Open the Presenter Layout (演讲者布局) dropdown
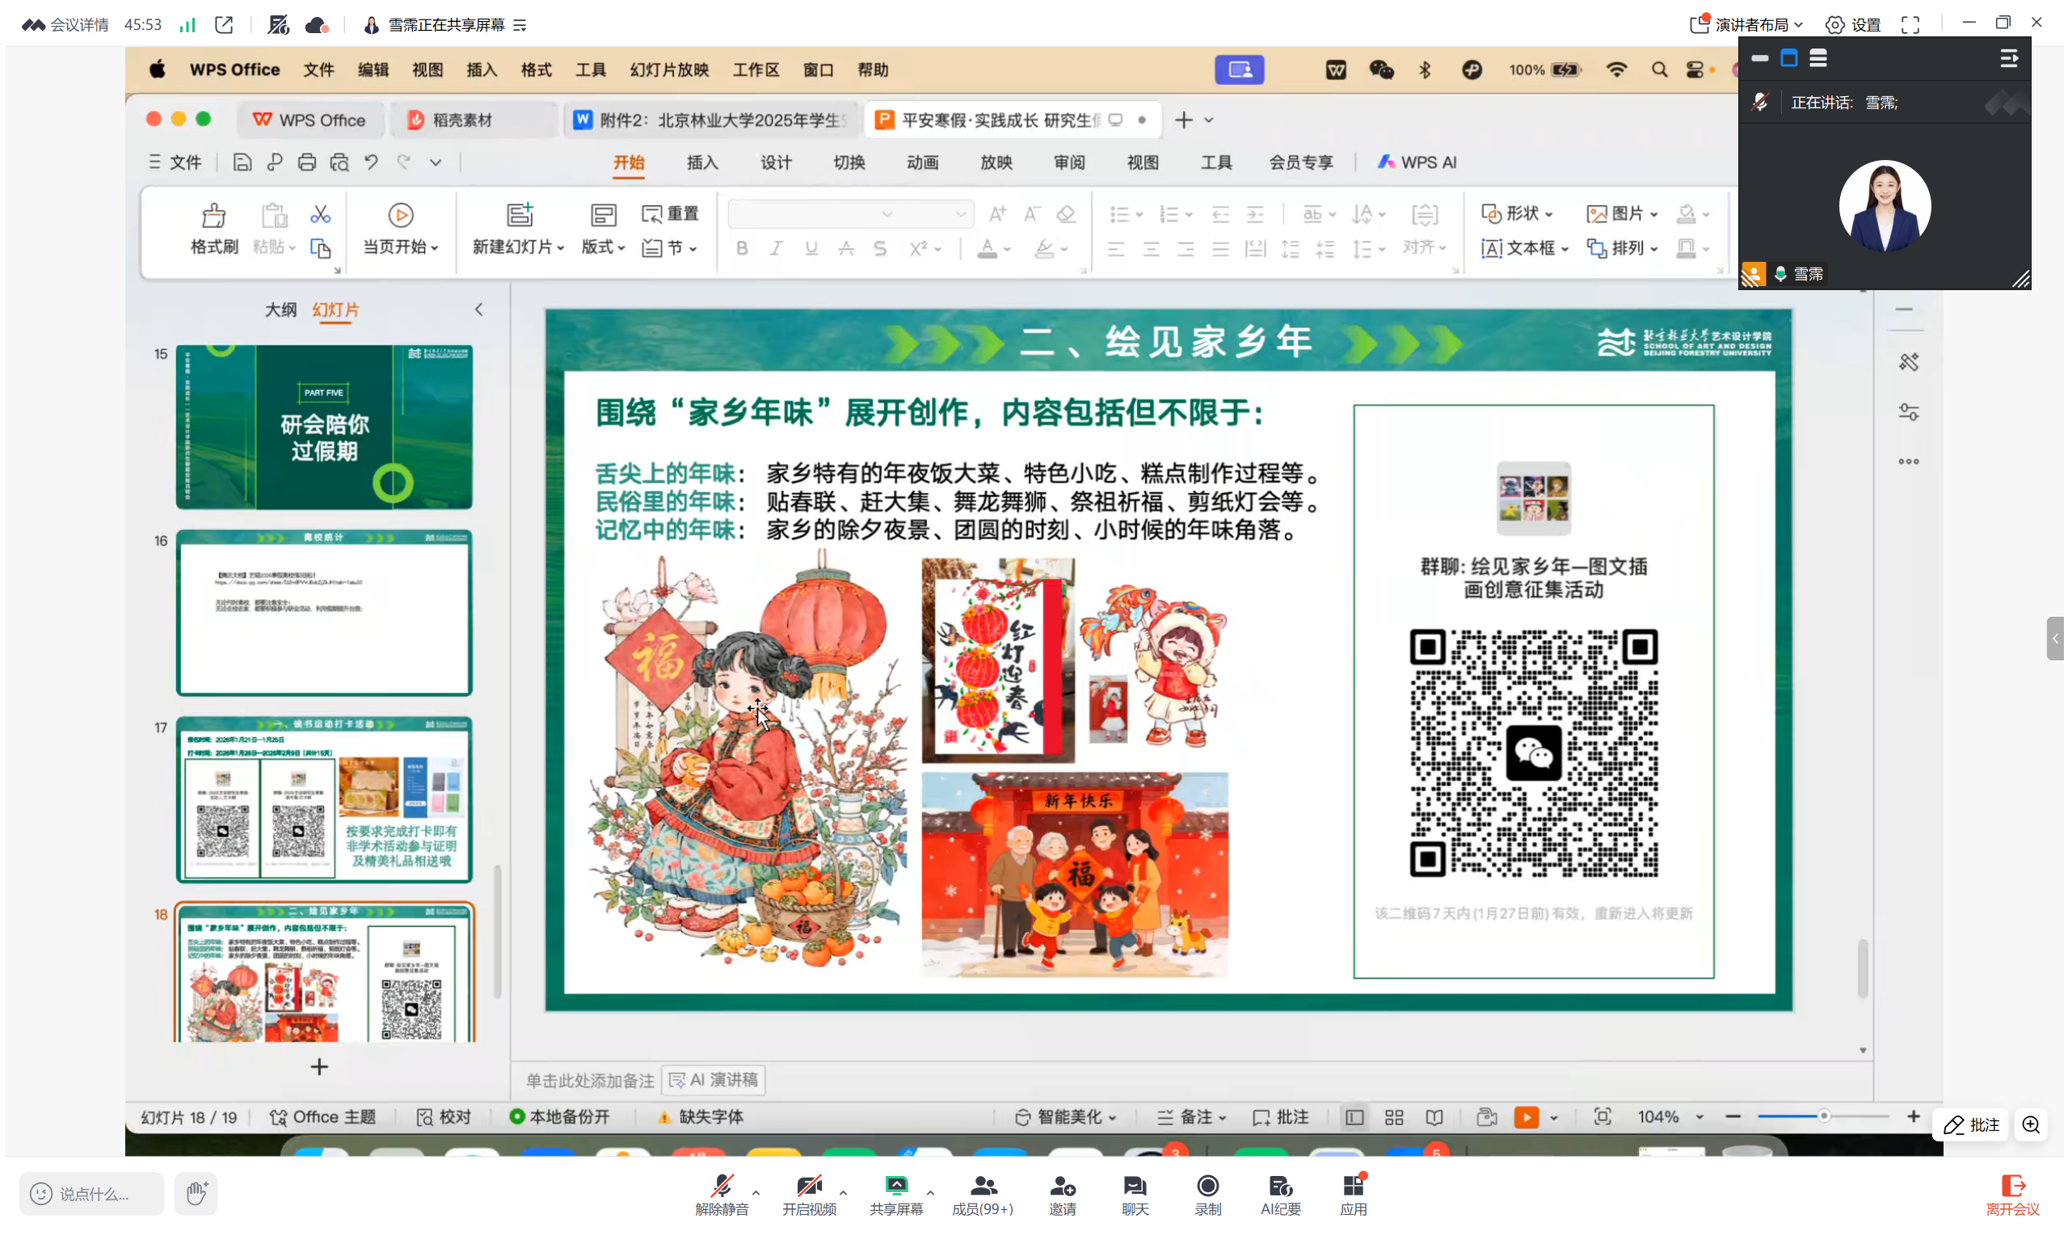2068x1235 pixels. tap(1746, 25)
